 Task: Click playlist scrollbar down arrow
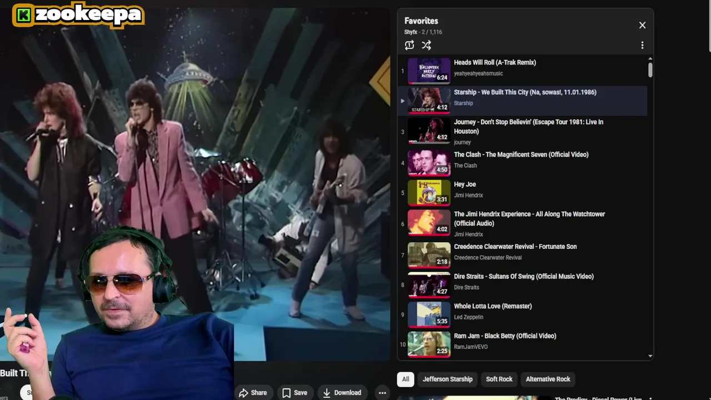tap(650, 356)
